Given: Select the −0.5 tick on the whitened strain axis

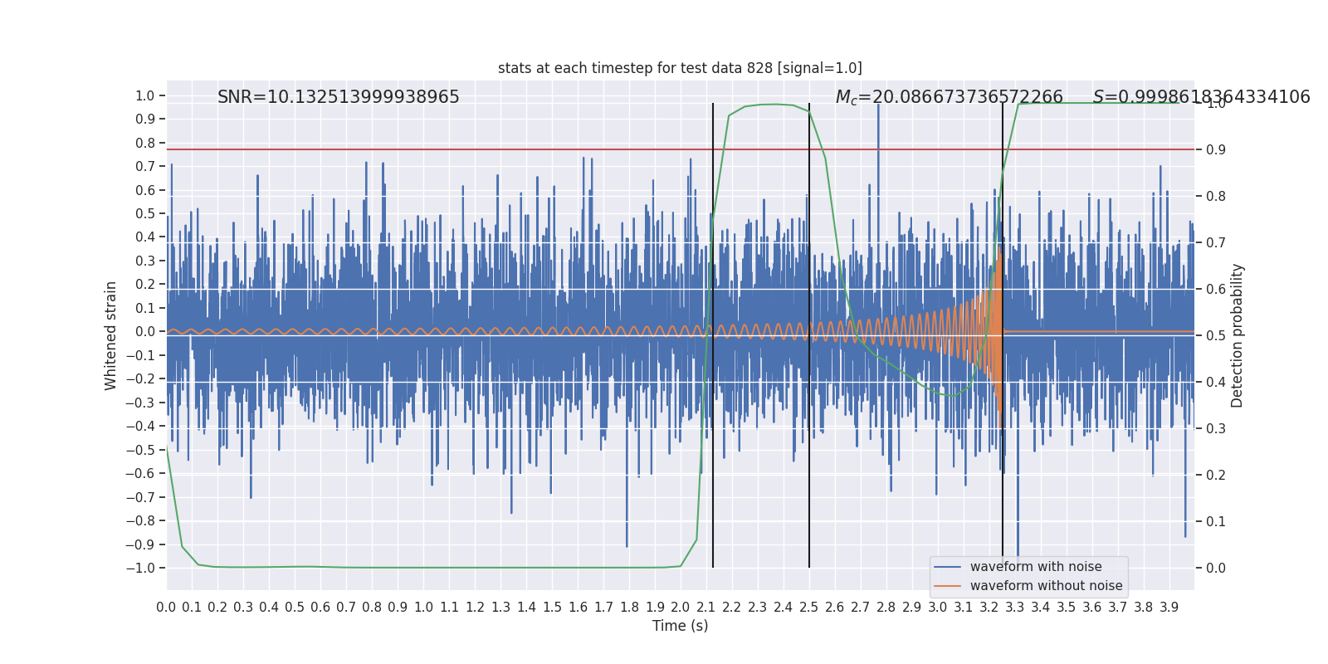Looking at the screenshot, I should (x=140, y=450).
